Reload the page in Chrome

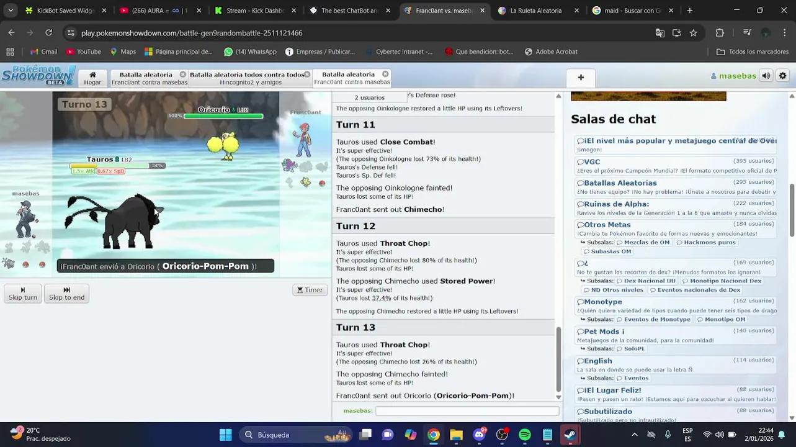tap(48, 33)
